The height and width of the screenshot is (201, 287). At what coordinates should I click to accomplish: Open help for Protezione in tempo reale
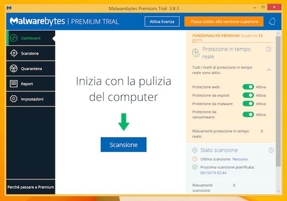tap(269, 49)
